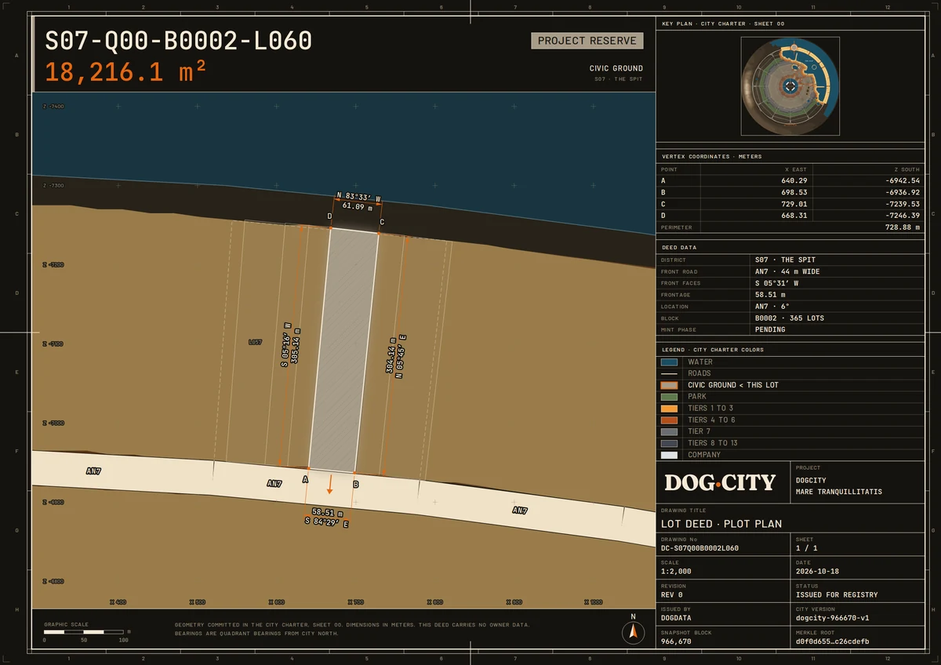
Task: Click the frontage value in the deed data table
Action: (x=771, y=295)
